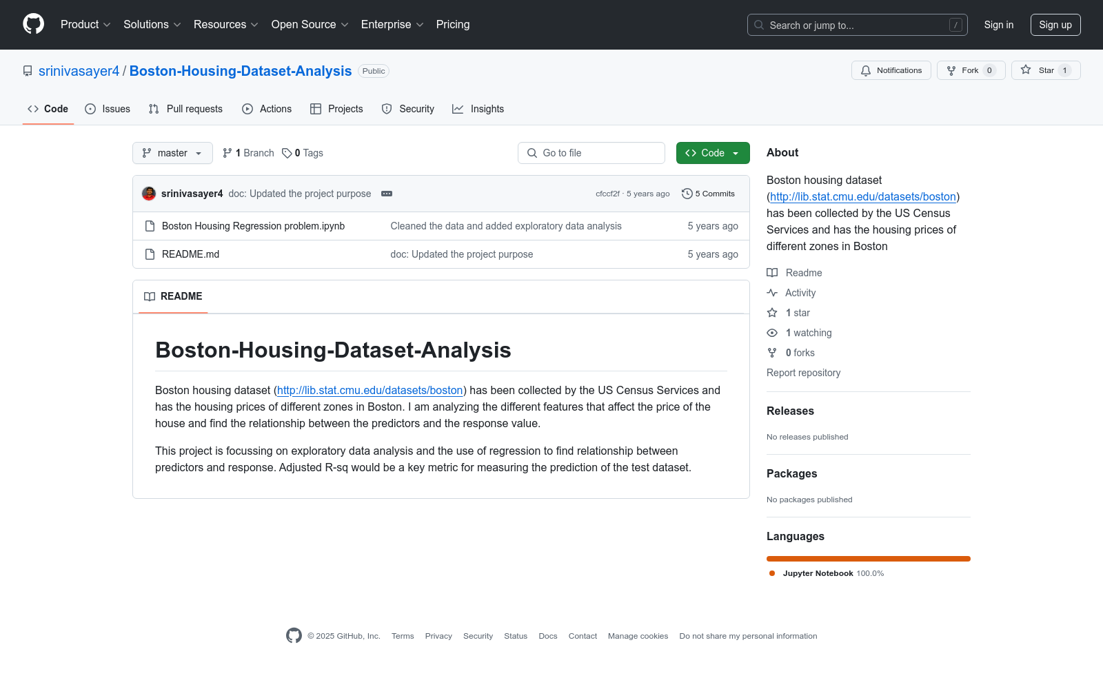Viewport: 1103px width, 689px height.
Task: Open commit hash cfccf2f
Action: click(x=607, y=194)
